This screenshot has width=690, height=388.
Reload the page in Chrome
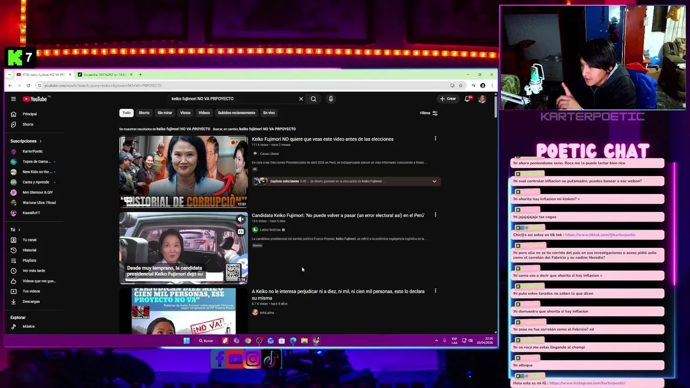pos(28,86)
